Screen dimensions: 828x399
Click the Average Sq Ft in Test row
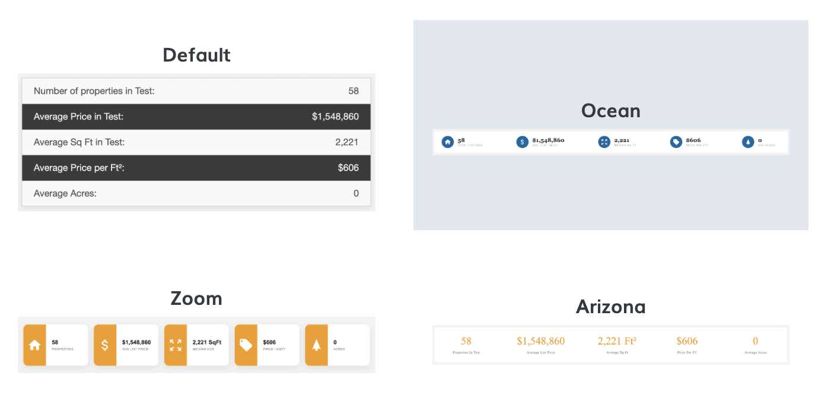click(196, 142)
